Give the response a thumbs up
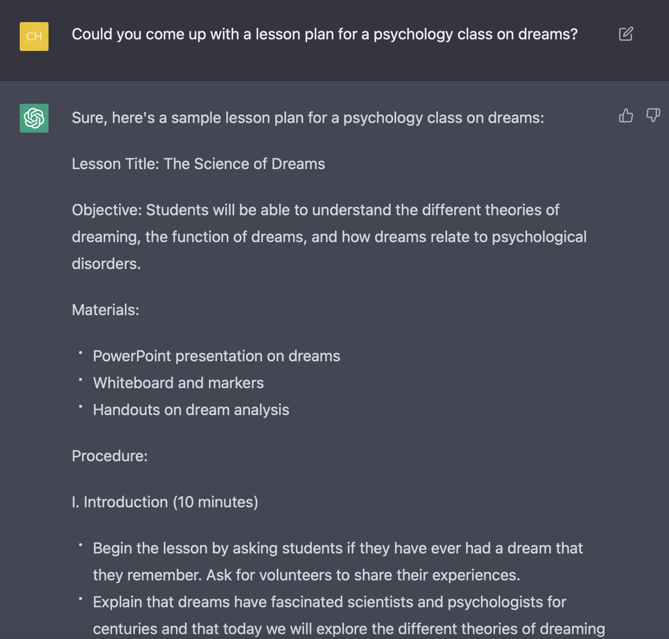 (626, 115)
